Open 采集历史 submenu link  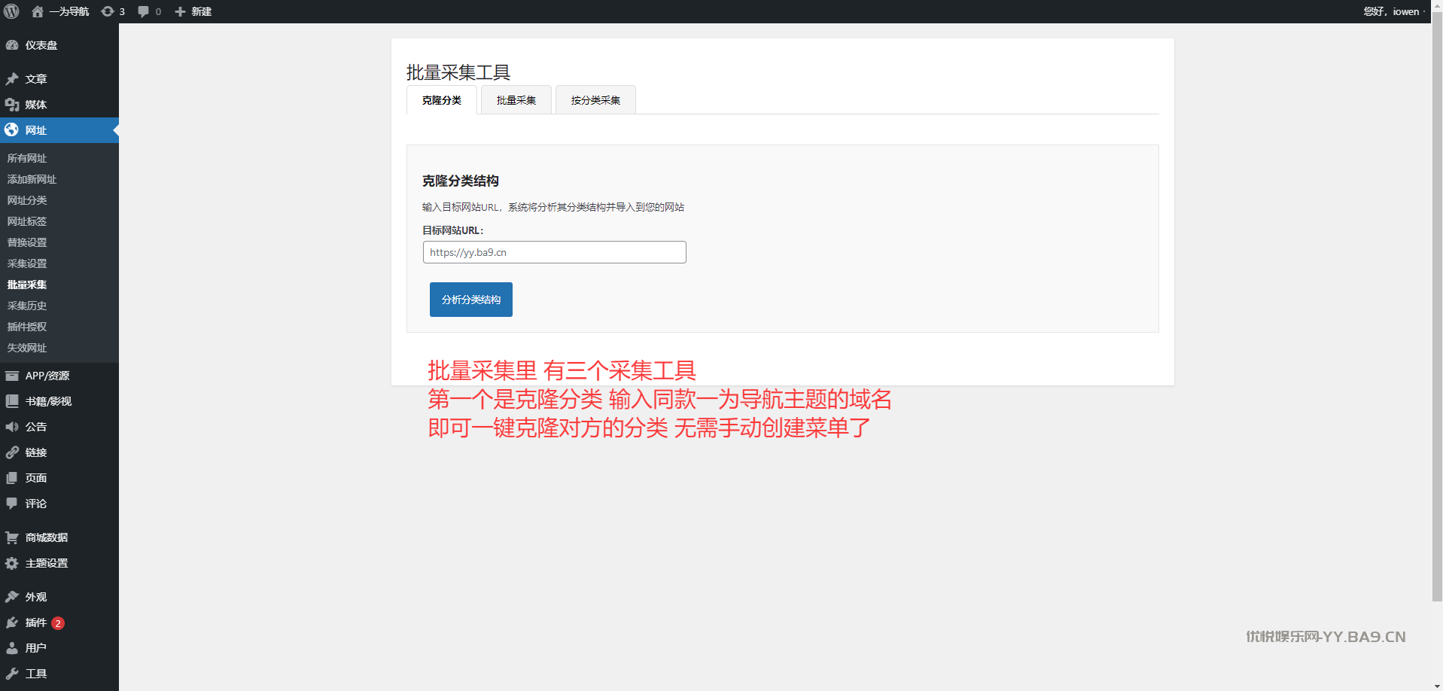(x=27, y=306)
